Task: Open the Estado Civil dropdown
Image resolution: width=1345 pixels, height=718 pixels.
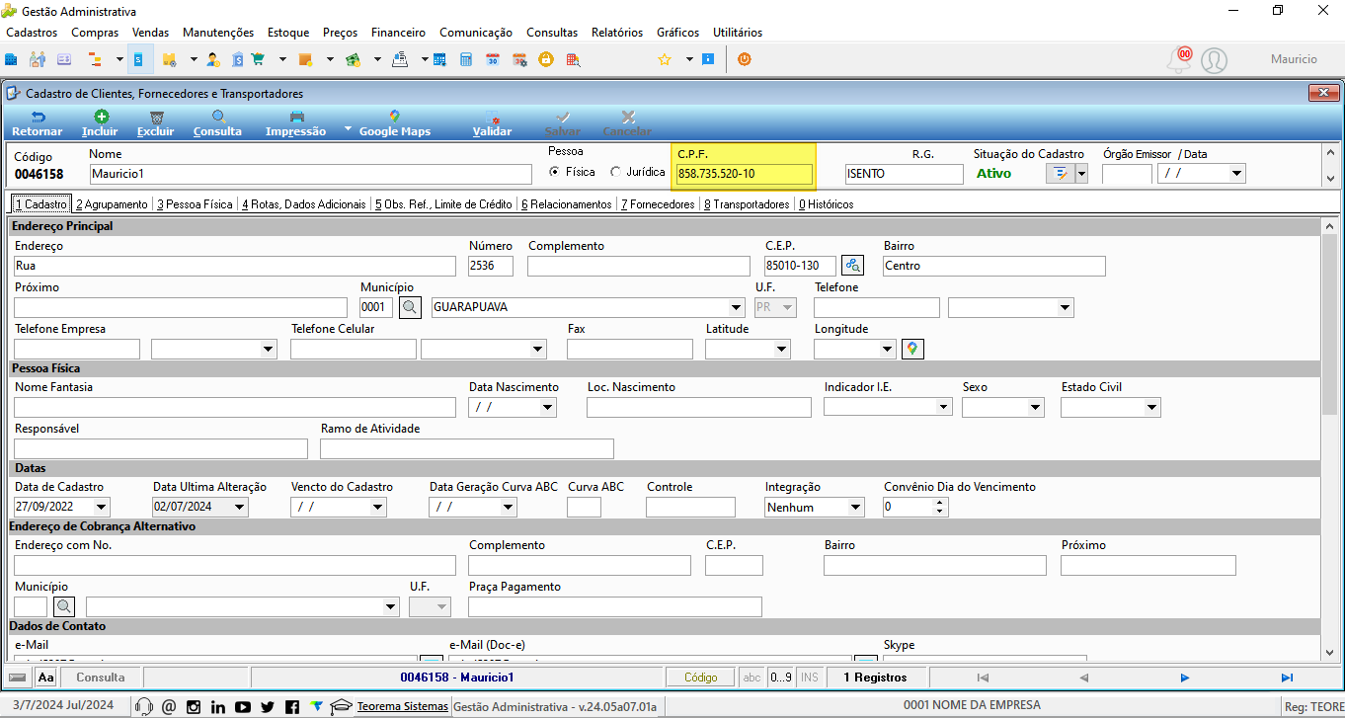Action: (1151, 407)
